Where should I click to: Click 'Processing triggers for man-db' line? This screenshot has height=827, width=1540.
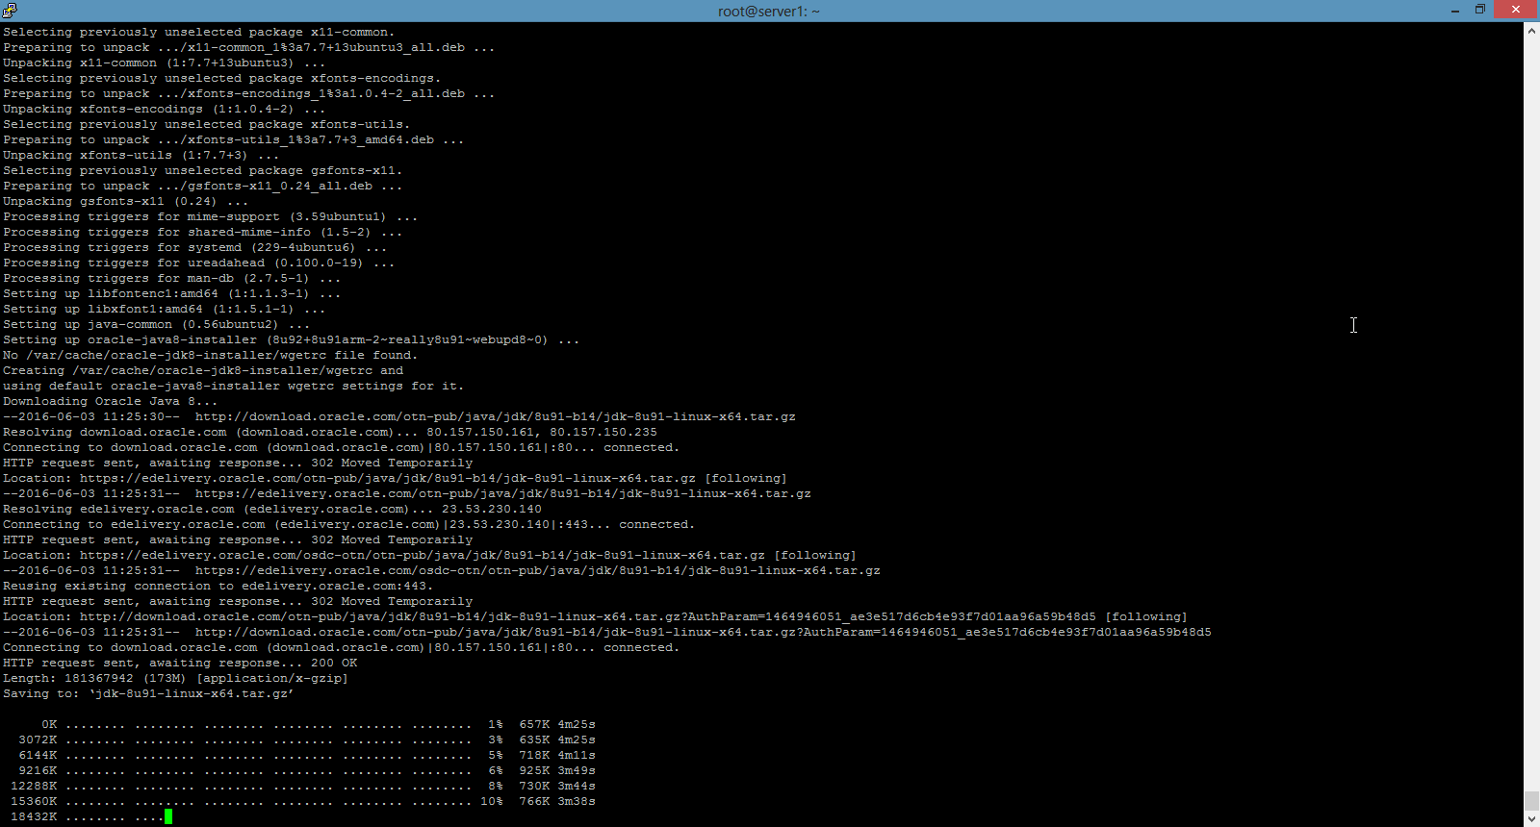click(171, 278)
